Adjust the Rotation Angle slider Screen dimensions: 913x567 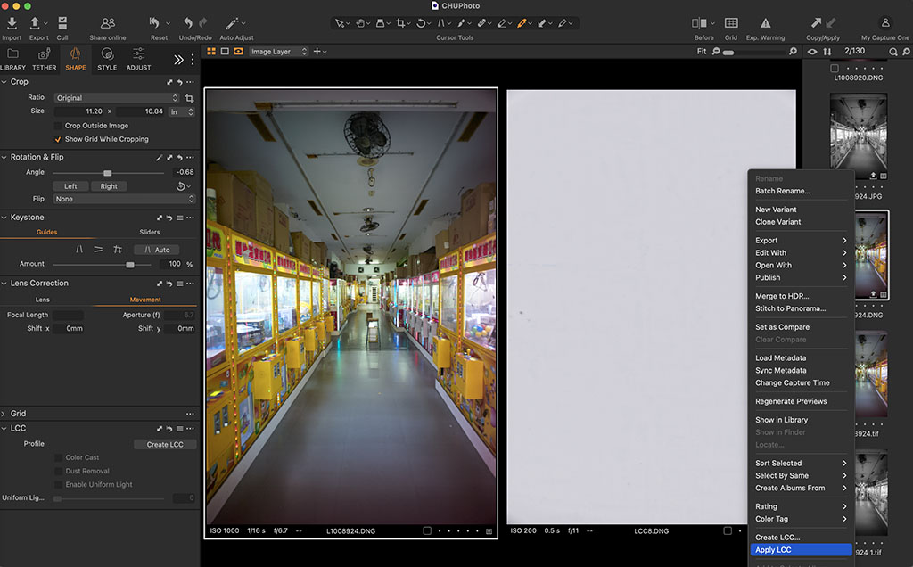(x=108, y=172)
